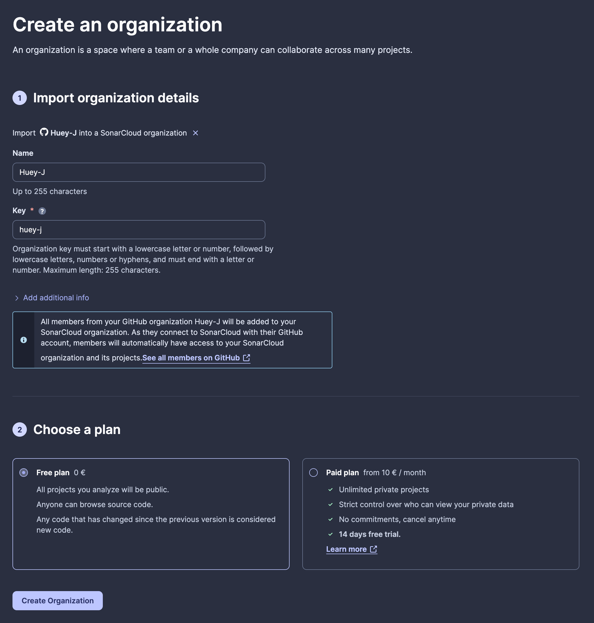This screenshot has height=623, width=594.
Task: Remove the Huey-J import with the X icon
Action: [195, 133]
